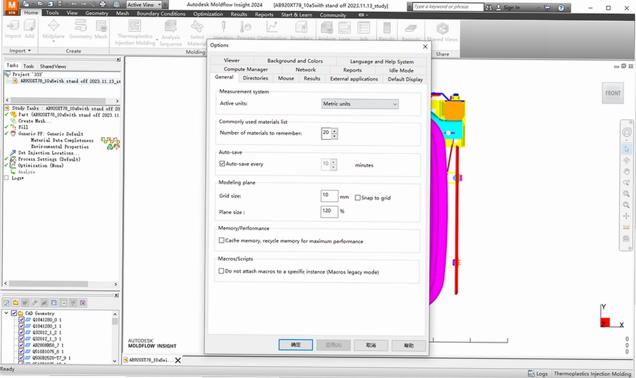Uncheck the Q32012_1_2 layer checkbox
636x378 pixels.
21,332
